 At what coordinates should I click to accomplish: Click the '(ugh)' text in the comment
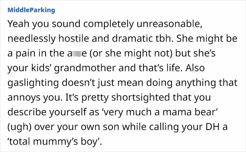click(19, 127)
